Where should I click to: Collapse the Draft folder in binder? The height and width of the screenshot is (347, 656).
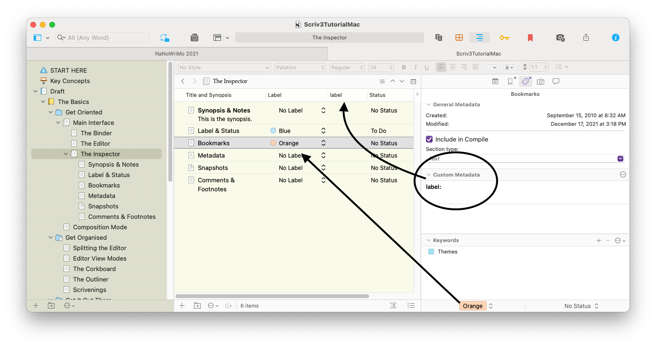coord(36,91)
